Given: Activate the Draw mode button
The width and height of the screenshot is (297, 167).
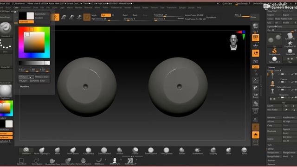Looking at the screenshot, I should click(56, 17).
